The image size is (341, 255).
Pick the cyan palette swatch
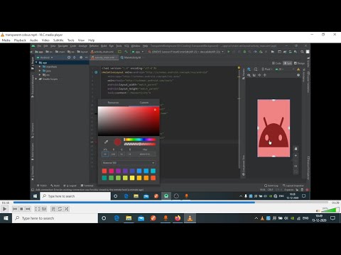pyautogui.click(x=153, y=171)
